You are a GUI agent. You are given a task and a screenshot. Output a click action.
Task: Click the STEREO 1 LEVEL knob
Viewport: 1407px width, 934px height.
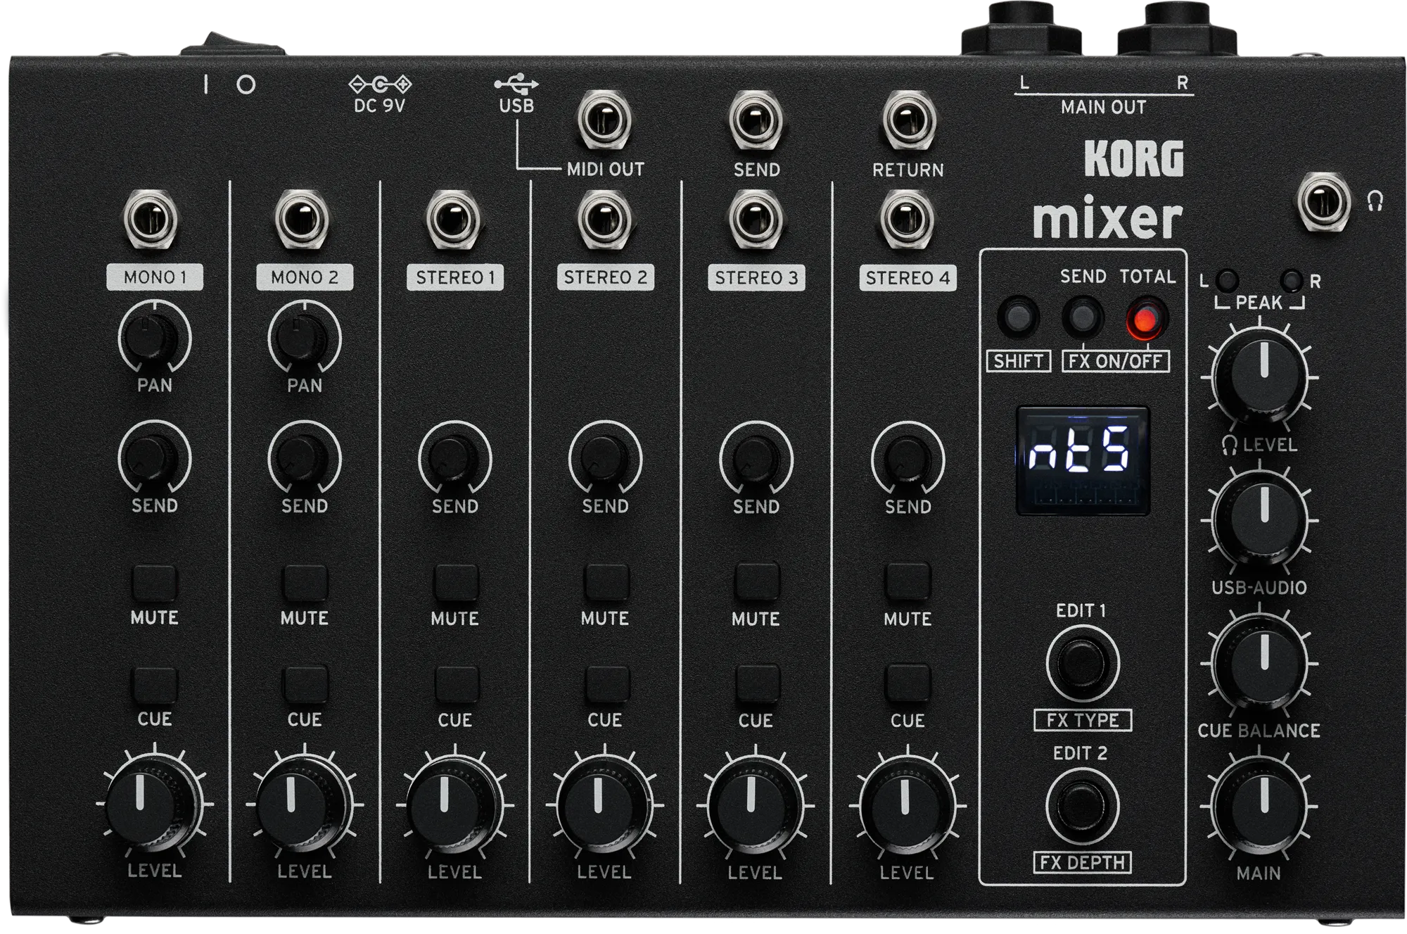pyautogui.click(x=455, y=804)
